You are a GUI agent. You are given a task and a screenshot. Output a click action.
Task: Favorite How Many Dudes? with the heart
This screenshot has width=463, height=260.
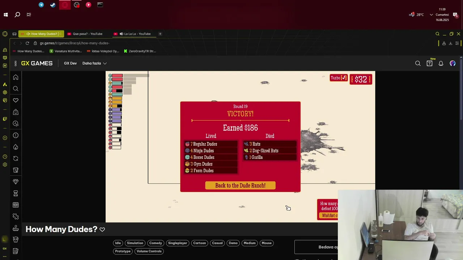tap(102, 230)
